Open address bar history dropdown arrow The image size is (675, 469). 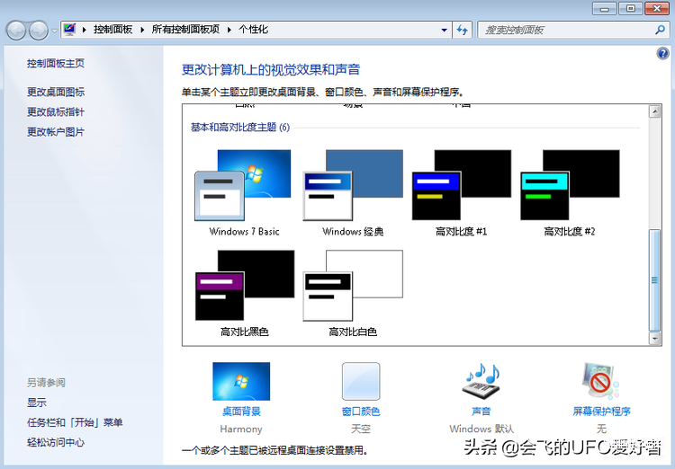point(445,30)
